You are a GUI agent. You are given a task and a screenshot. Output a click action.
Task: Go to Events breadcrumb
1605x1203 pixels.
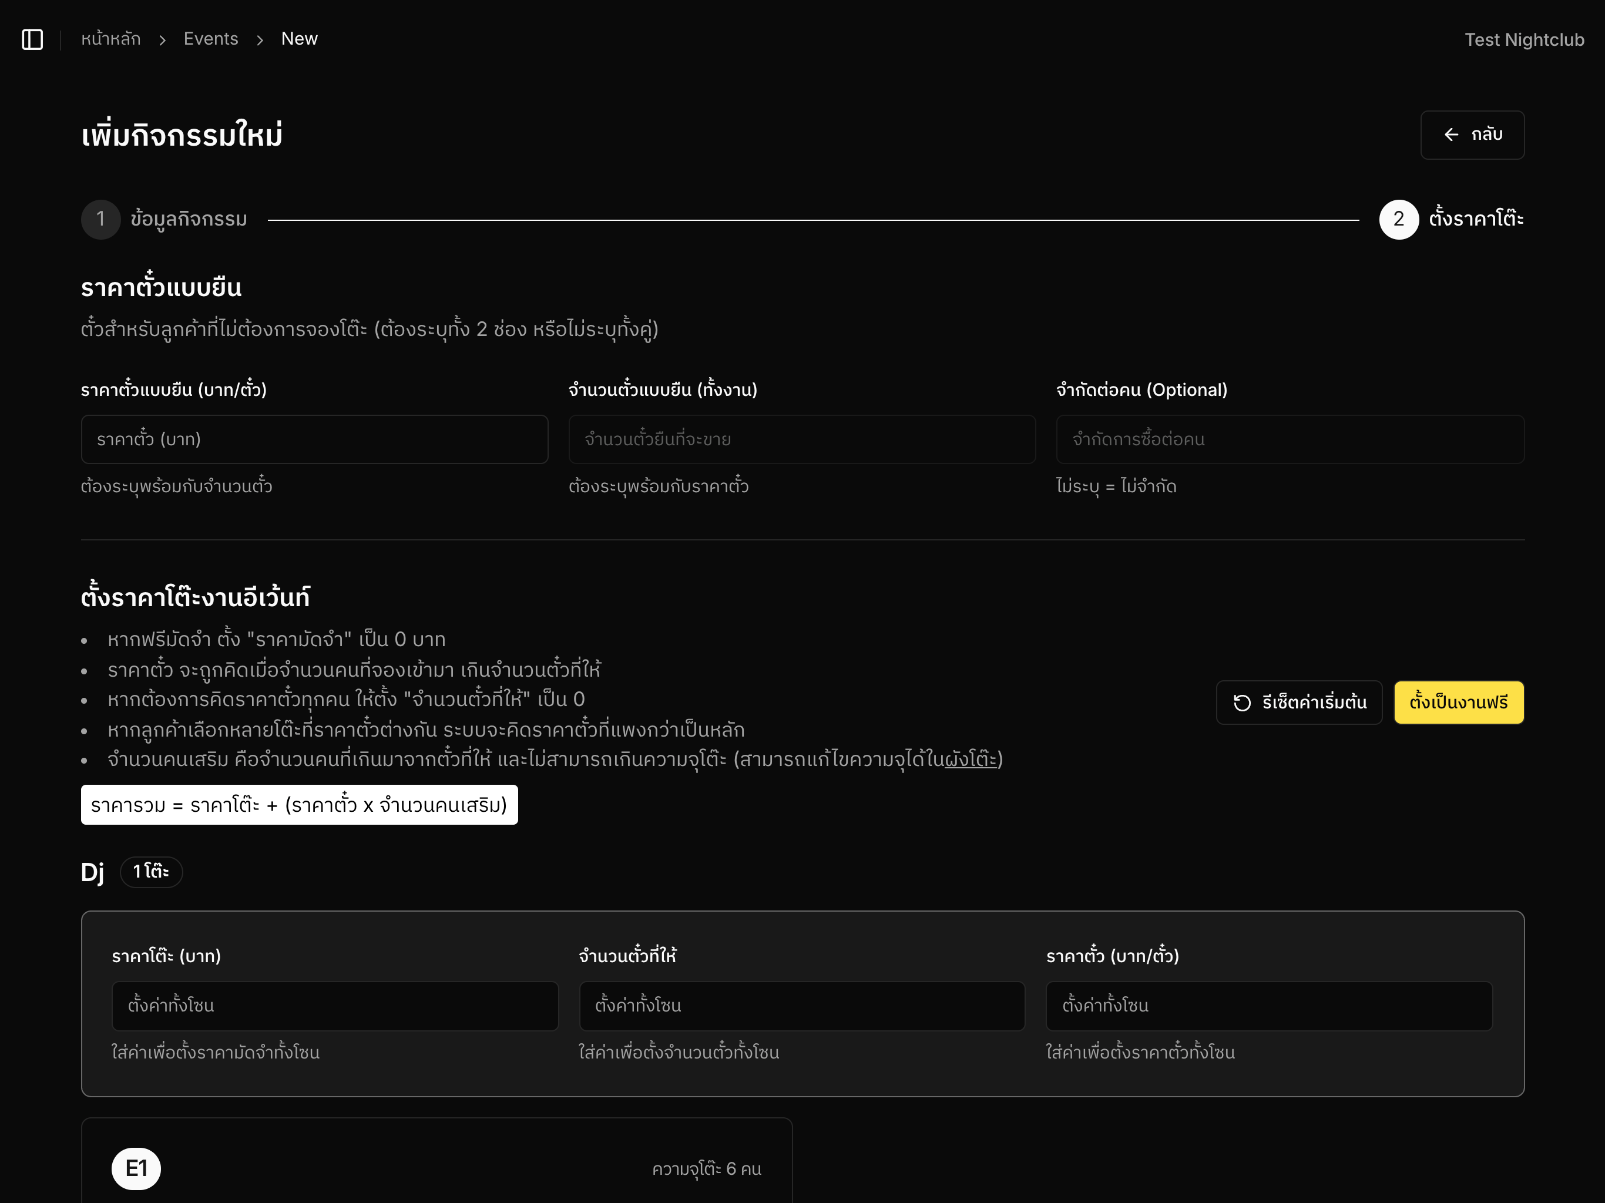(210, 39)
